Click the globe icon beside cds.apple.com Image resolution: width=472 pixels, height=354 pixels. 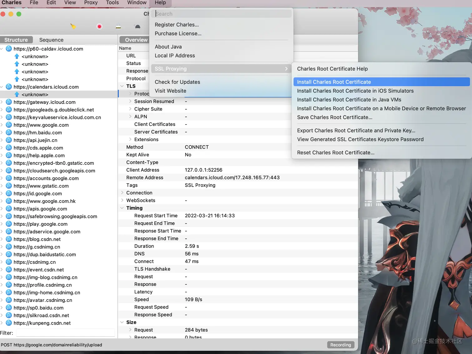coord(9,148)
